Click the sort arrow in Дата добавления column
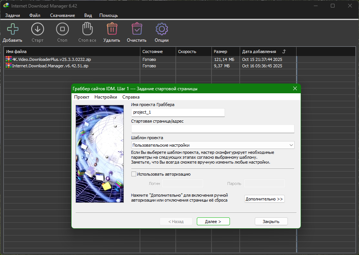The width and height of the screenshot is (359, 255). 284,52
